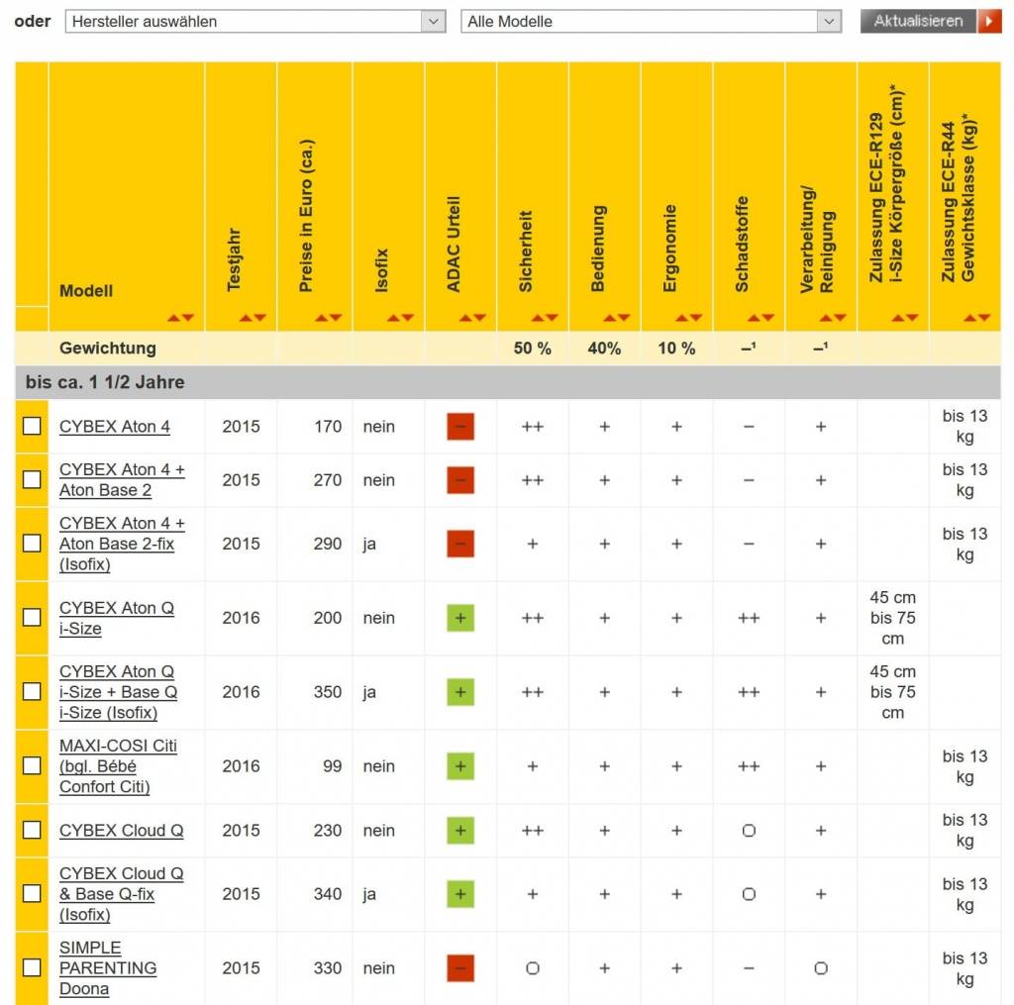Screen dimensions: 1014x1005
Task: Click the red ADAC Urteil badge for Doona
Action: pyautogui.click(x=460, y=968)
